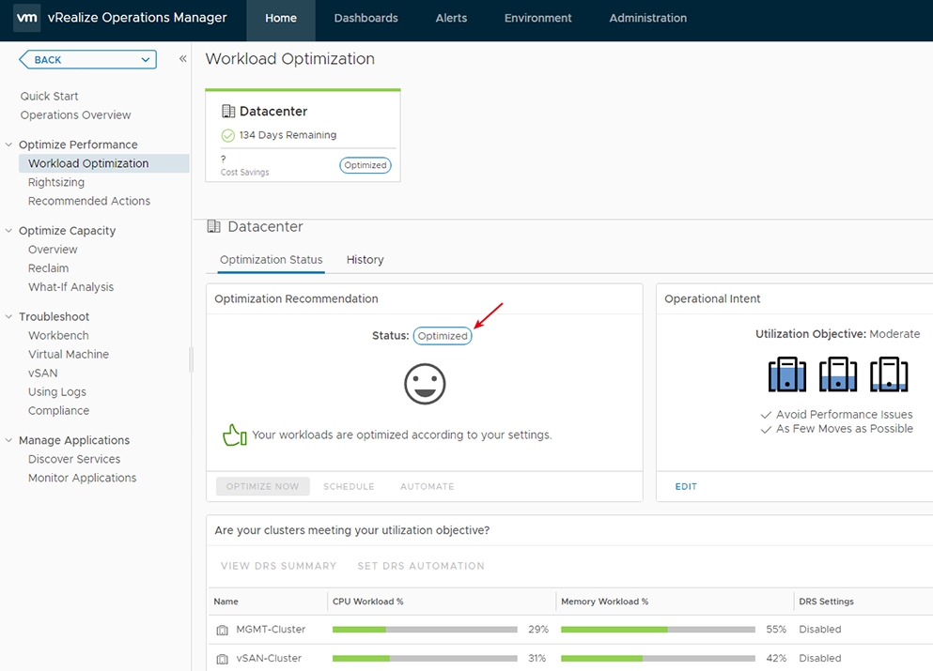Open Compliance in the sidebar
Screen dimensions: 933x671
tap(59, 411)
